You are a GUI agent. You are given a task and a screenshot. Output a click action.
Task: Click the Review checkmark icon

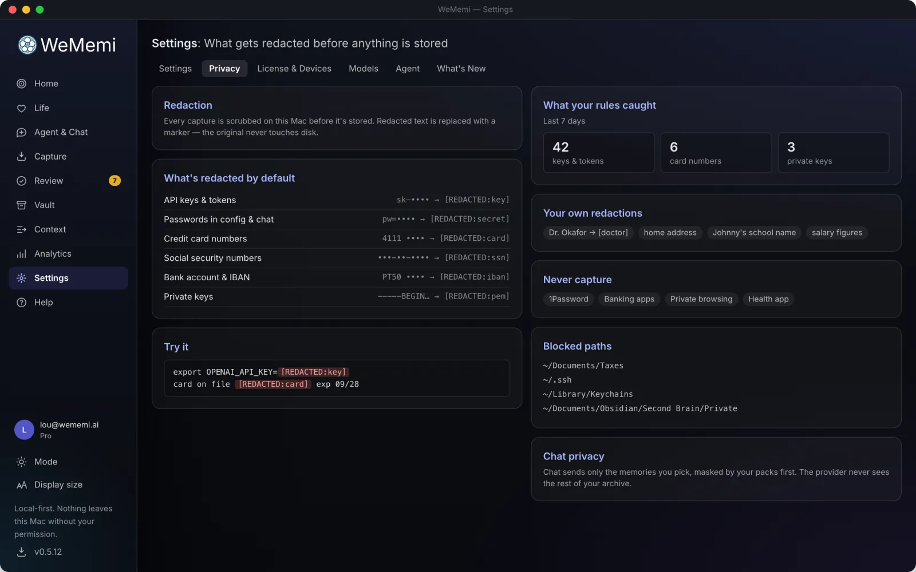coord(21,181)
